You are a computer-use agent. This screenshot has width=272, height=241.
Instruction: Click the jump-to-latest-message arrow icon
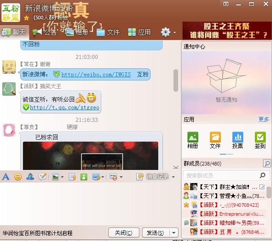(x=176, y=167)
